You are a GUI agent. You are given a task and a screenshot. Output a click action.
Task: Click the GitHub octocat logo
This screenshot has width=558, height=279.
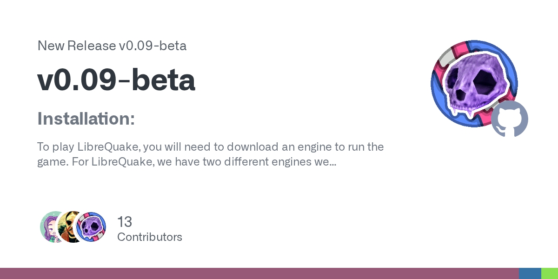(510, 119)
